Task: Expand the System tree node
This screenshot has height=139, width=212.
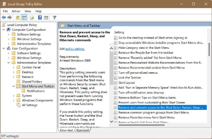Action: click(14, 96)
